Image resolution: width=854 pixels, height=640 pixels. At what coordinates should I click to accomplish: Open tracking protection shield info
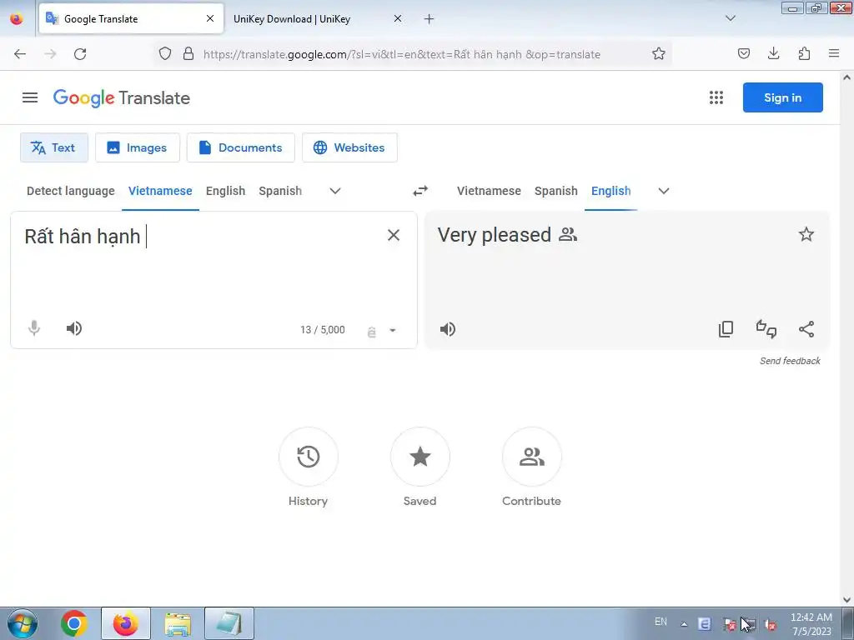pos(165,53)
